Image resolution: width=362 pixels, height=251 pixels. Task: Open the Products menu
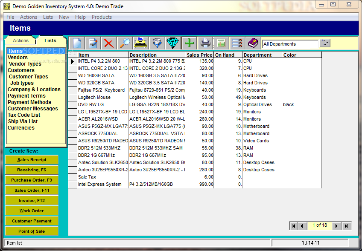point(102,17)
